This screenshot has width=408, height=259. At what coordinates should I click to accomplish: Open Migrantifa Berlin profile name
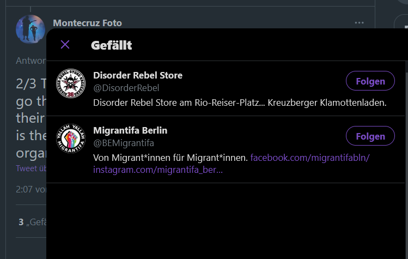click(130, 130)
